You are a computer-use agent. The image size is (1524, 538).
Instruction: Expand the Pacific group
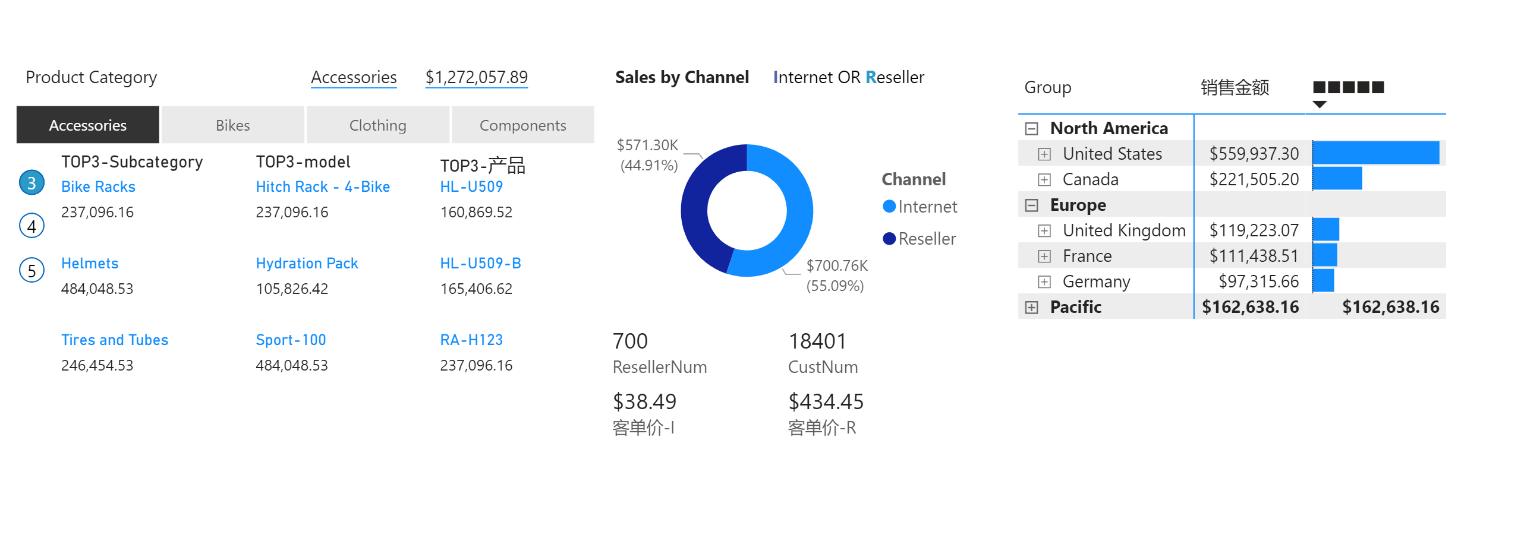click(1032, 308)
